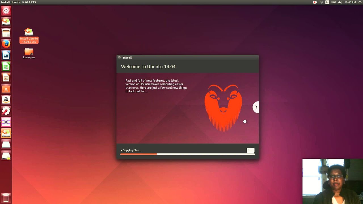Open the sound volume indicator

pyautogui.click(x=340, y=2)
